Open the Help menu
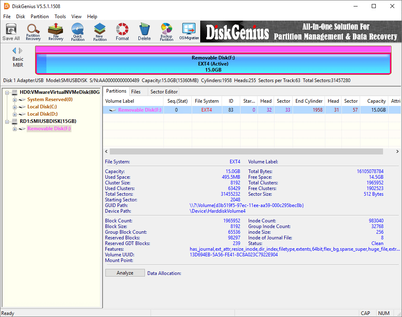The height and width of the screenshot is (317, 402). 92,17
